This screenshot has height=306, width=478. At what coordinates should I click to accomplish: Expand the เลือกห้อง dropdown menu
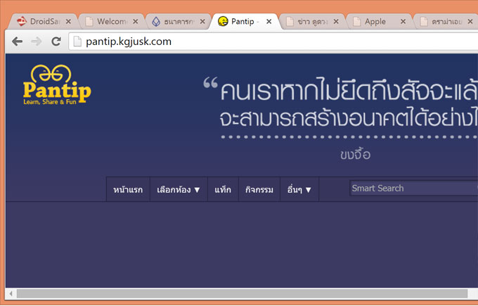(179, 189)
